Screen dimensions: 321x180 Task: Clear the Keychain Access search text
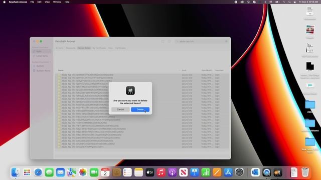coord(226,41)
